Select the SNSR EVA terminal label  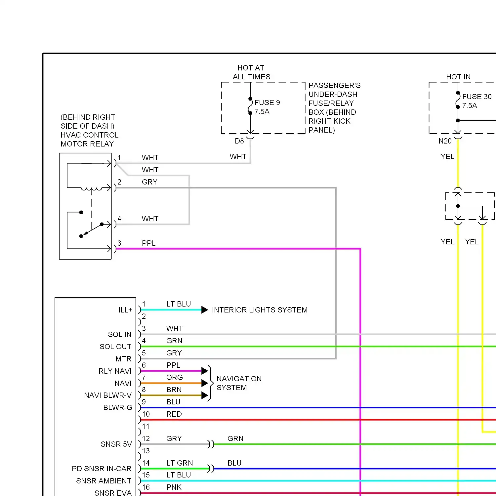[113, 493]
